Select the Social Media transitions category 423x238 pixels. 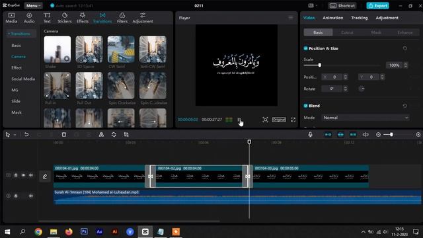tap(23, 79)
